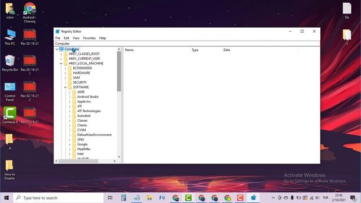Select the HaaliMkx key
361x203 pixels.
pyautogui.click(x=83, y=149)
